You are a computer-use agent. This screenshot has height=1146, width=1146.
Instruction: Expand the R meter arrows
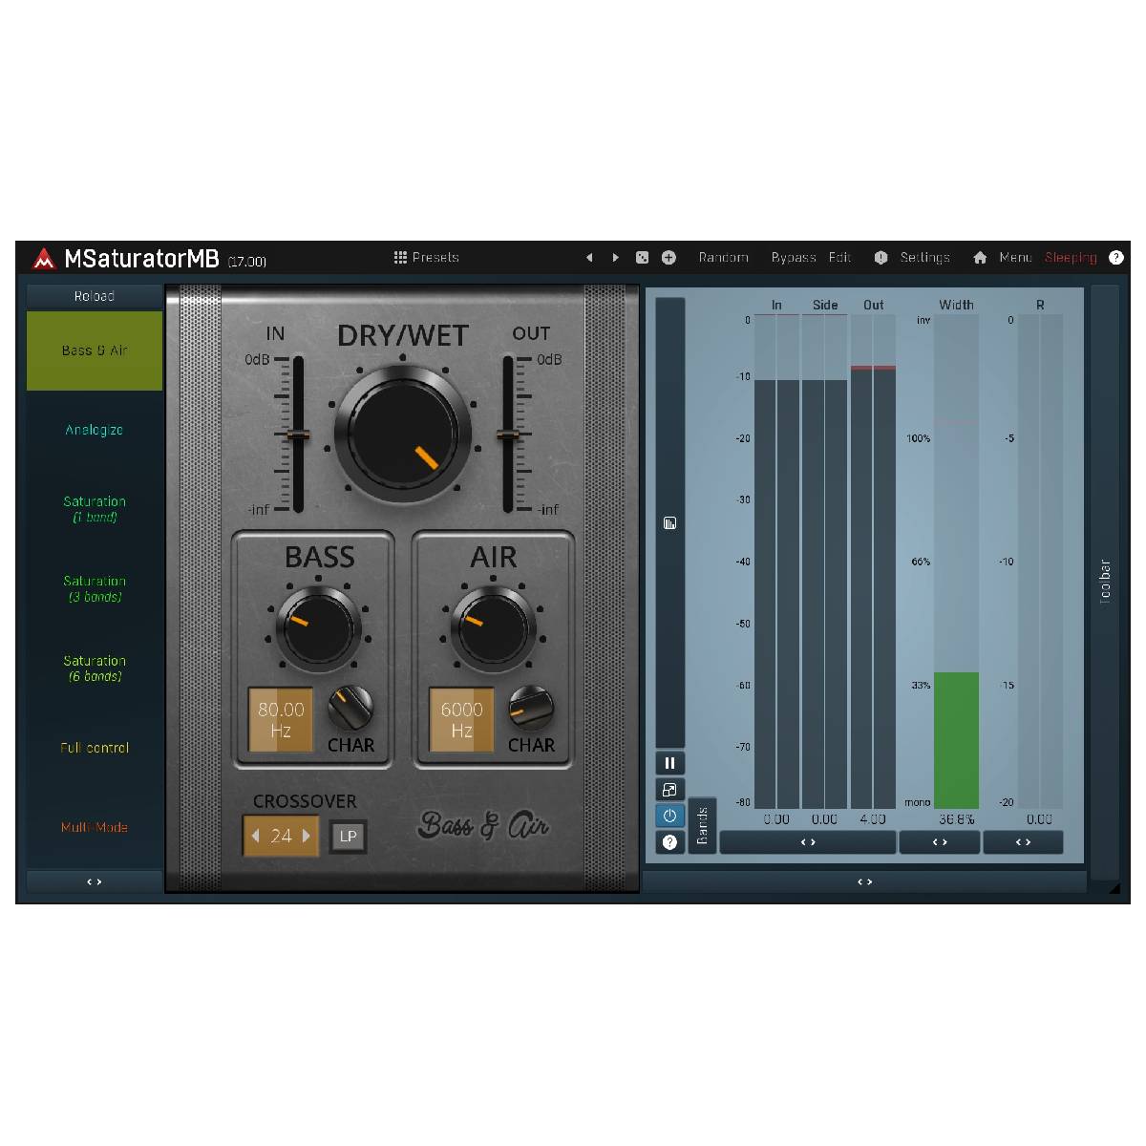click(x=1023, y=842)
